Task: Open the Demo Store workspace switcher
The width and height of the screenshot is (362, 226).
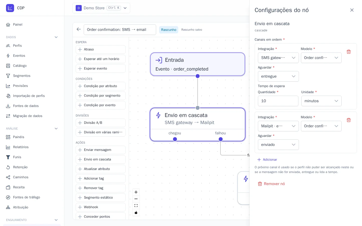Action: [x=101, y=8]
